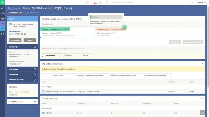
Task: Collapse the История section chevron
Action: (35, 87)
